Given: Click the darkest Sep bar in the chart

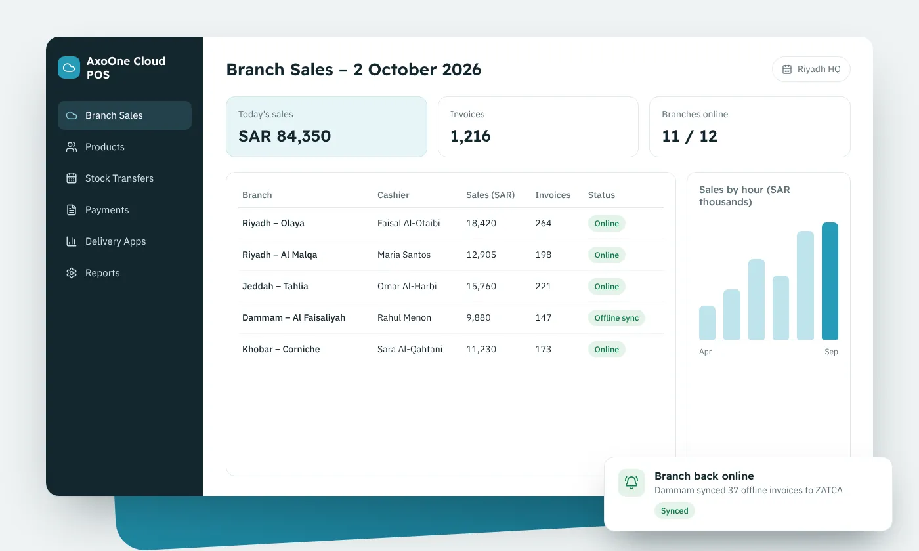Looking at the screenshot, I should (830, 281).
